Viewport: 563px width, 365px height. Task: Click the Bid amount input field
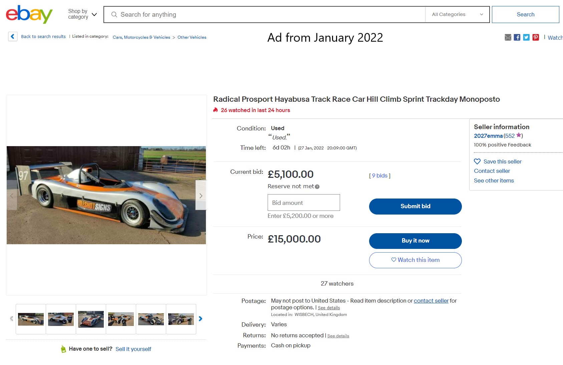[304, 203]
